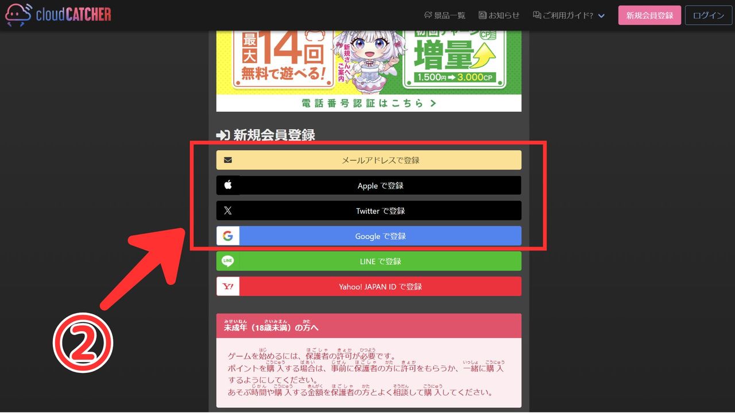Image resolution: width=735 pixels, height=413 pixels.
Task: Click pink 新規会員登録 header button
Action: 649,15
